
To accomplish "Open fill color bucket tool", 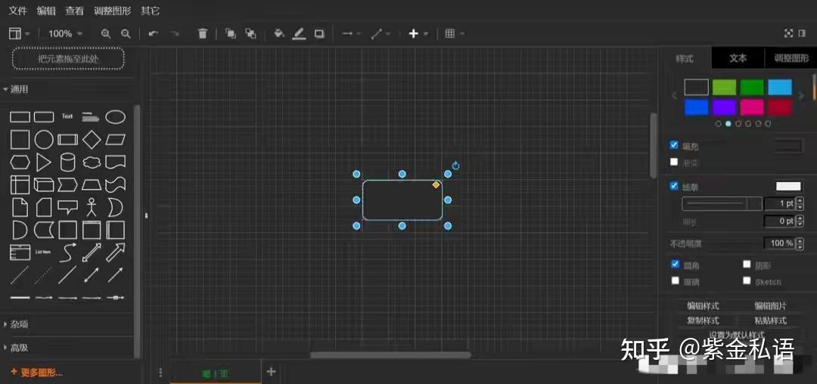I will pyautogui.click(x=278, y=34).
